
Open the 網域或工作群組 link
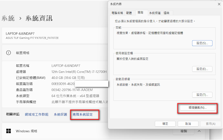click(37, 115)
